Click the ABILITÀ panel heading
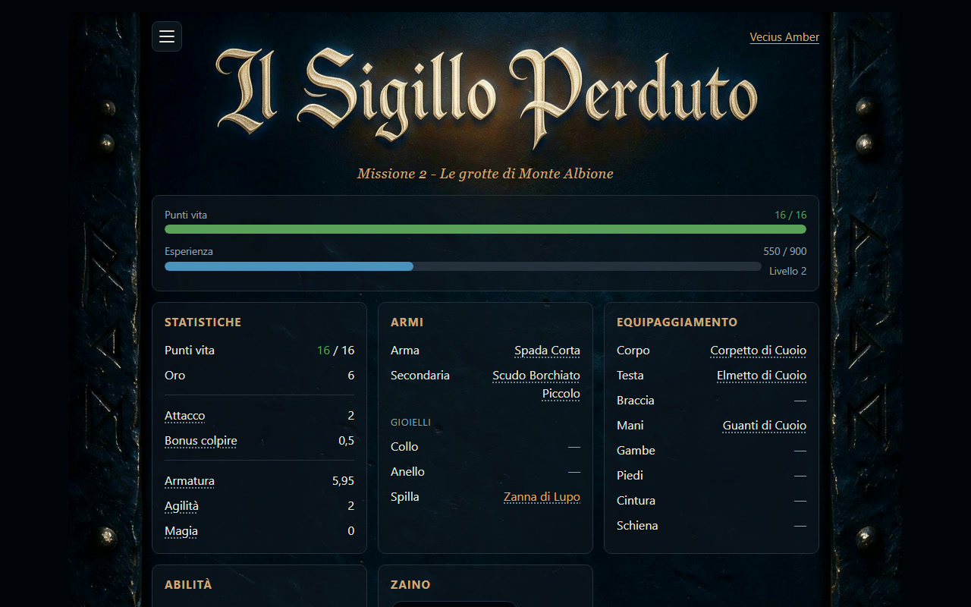Image resolution: width=971 pixels, height=607 pixels. [x=188, y=585]
